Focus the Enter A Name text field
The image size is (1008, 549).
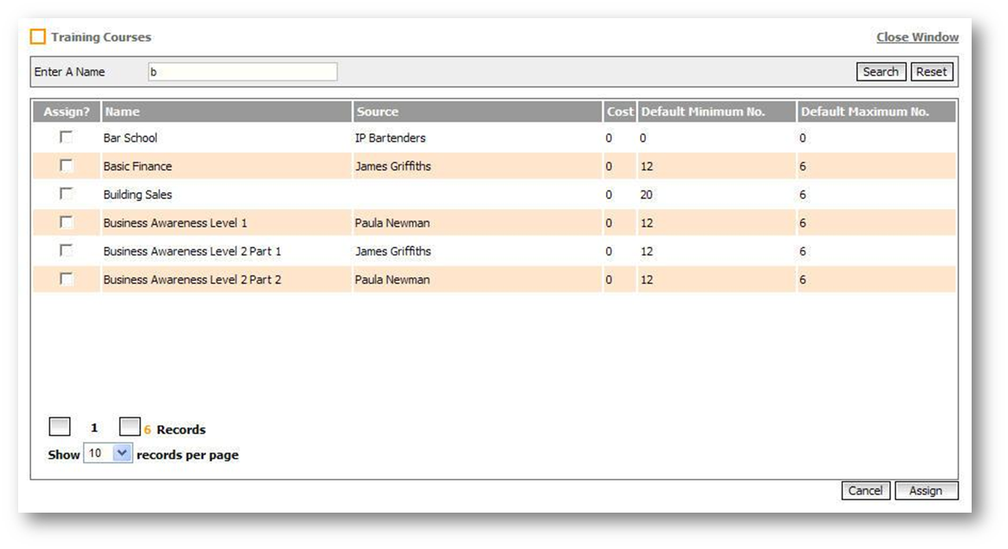[x=242, y=72]
